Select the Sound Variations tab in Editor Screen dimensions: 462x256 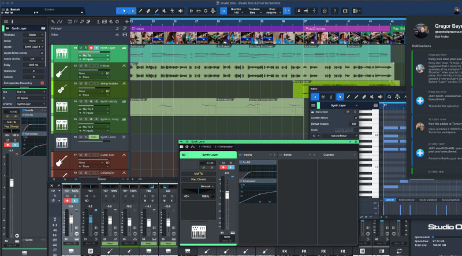pyautogui.click(x=428, y=200)
